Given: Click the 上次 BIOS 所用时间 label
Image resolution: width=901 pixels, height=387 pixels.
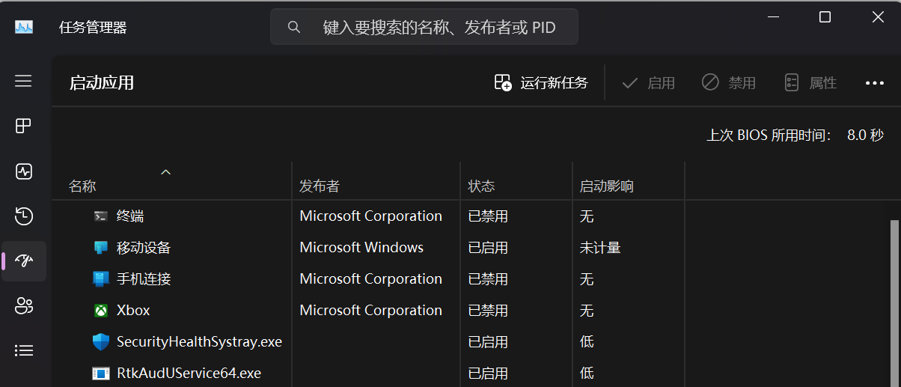Looking at the screenshot, I should point(769,135).
